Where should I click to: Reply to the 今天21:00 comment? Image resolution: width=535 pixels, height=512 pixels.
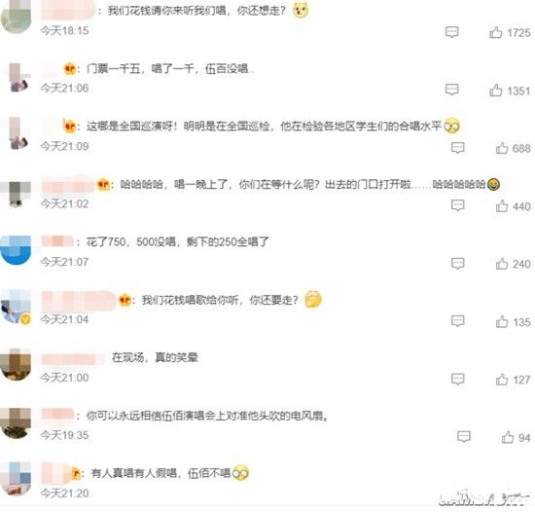(x=457, y=379)
